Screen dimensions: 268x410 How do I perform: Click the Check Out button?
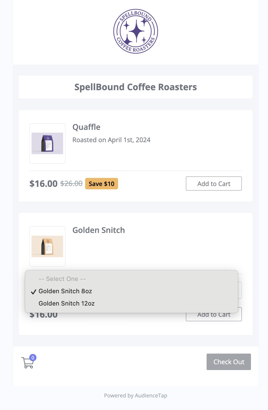tap(228, 362)
